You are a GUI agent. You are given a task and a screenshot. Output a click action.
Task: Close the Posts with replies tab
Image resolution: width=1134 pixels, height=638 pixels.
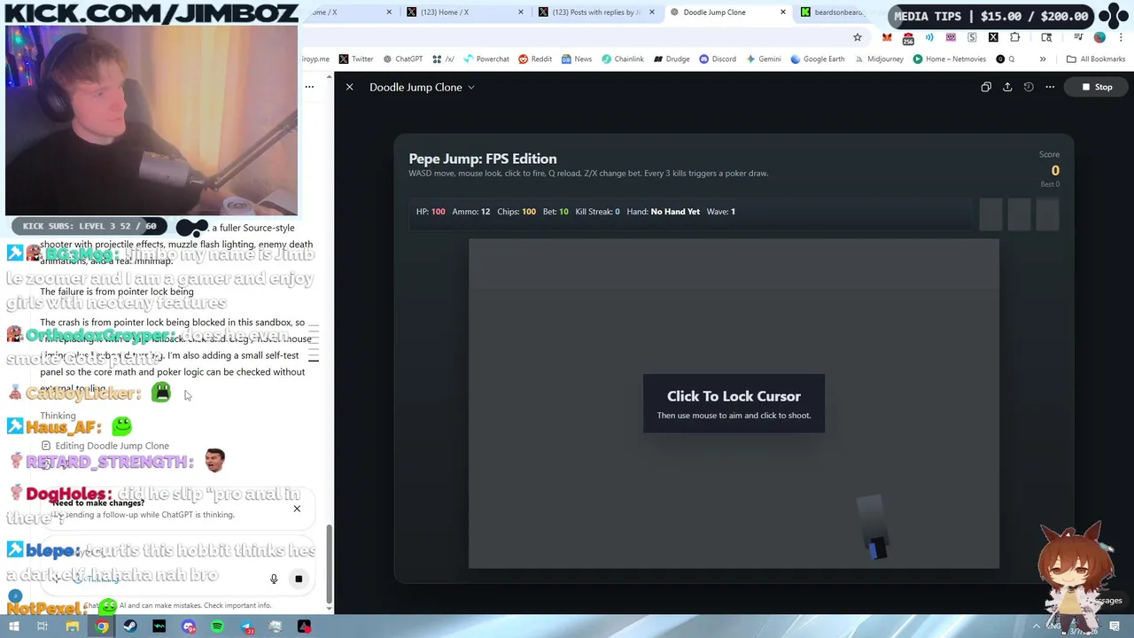click(x=653, y=12)
